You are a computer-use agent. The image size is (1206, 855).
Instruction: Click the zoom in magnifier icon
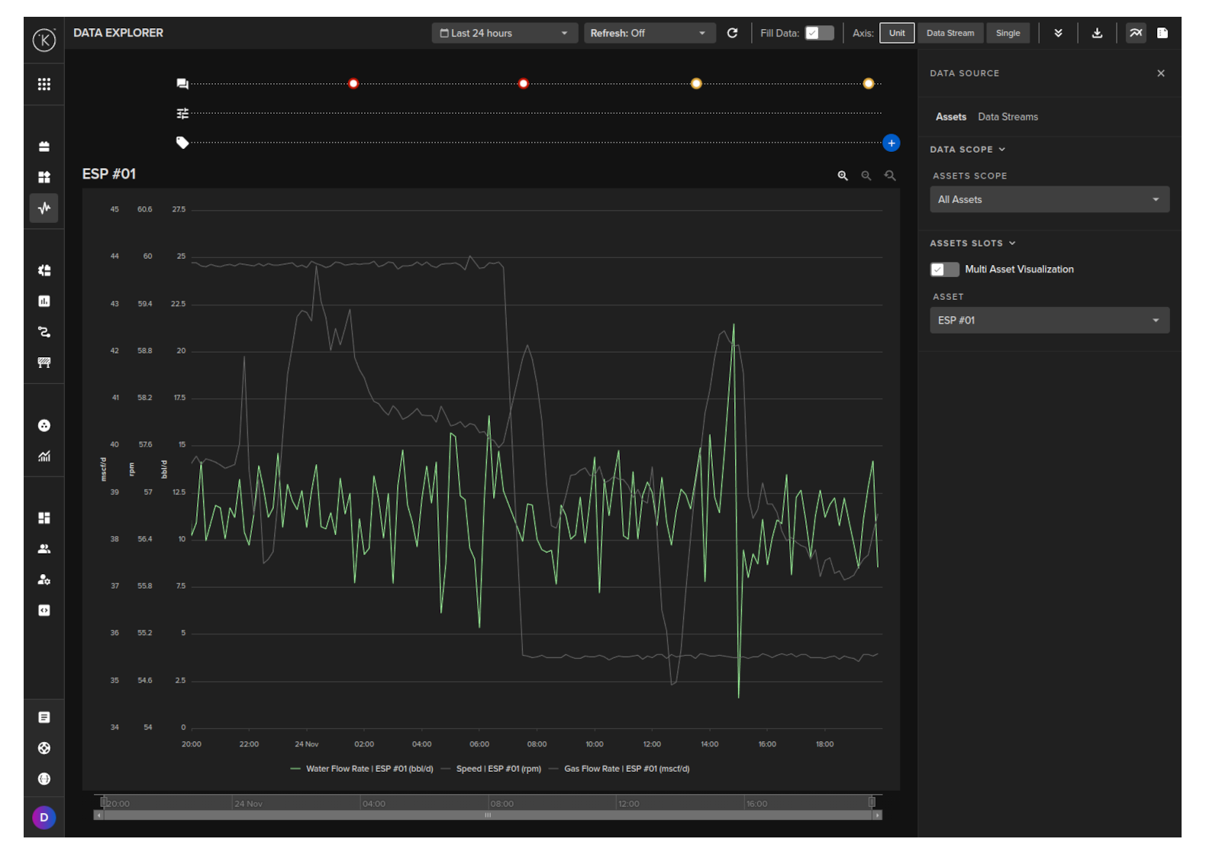pos(843,176)
